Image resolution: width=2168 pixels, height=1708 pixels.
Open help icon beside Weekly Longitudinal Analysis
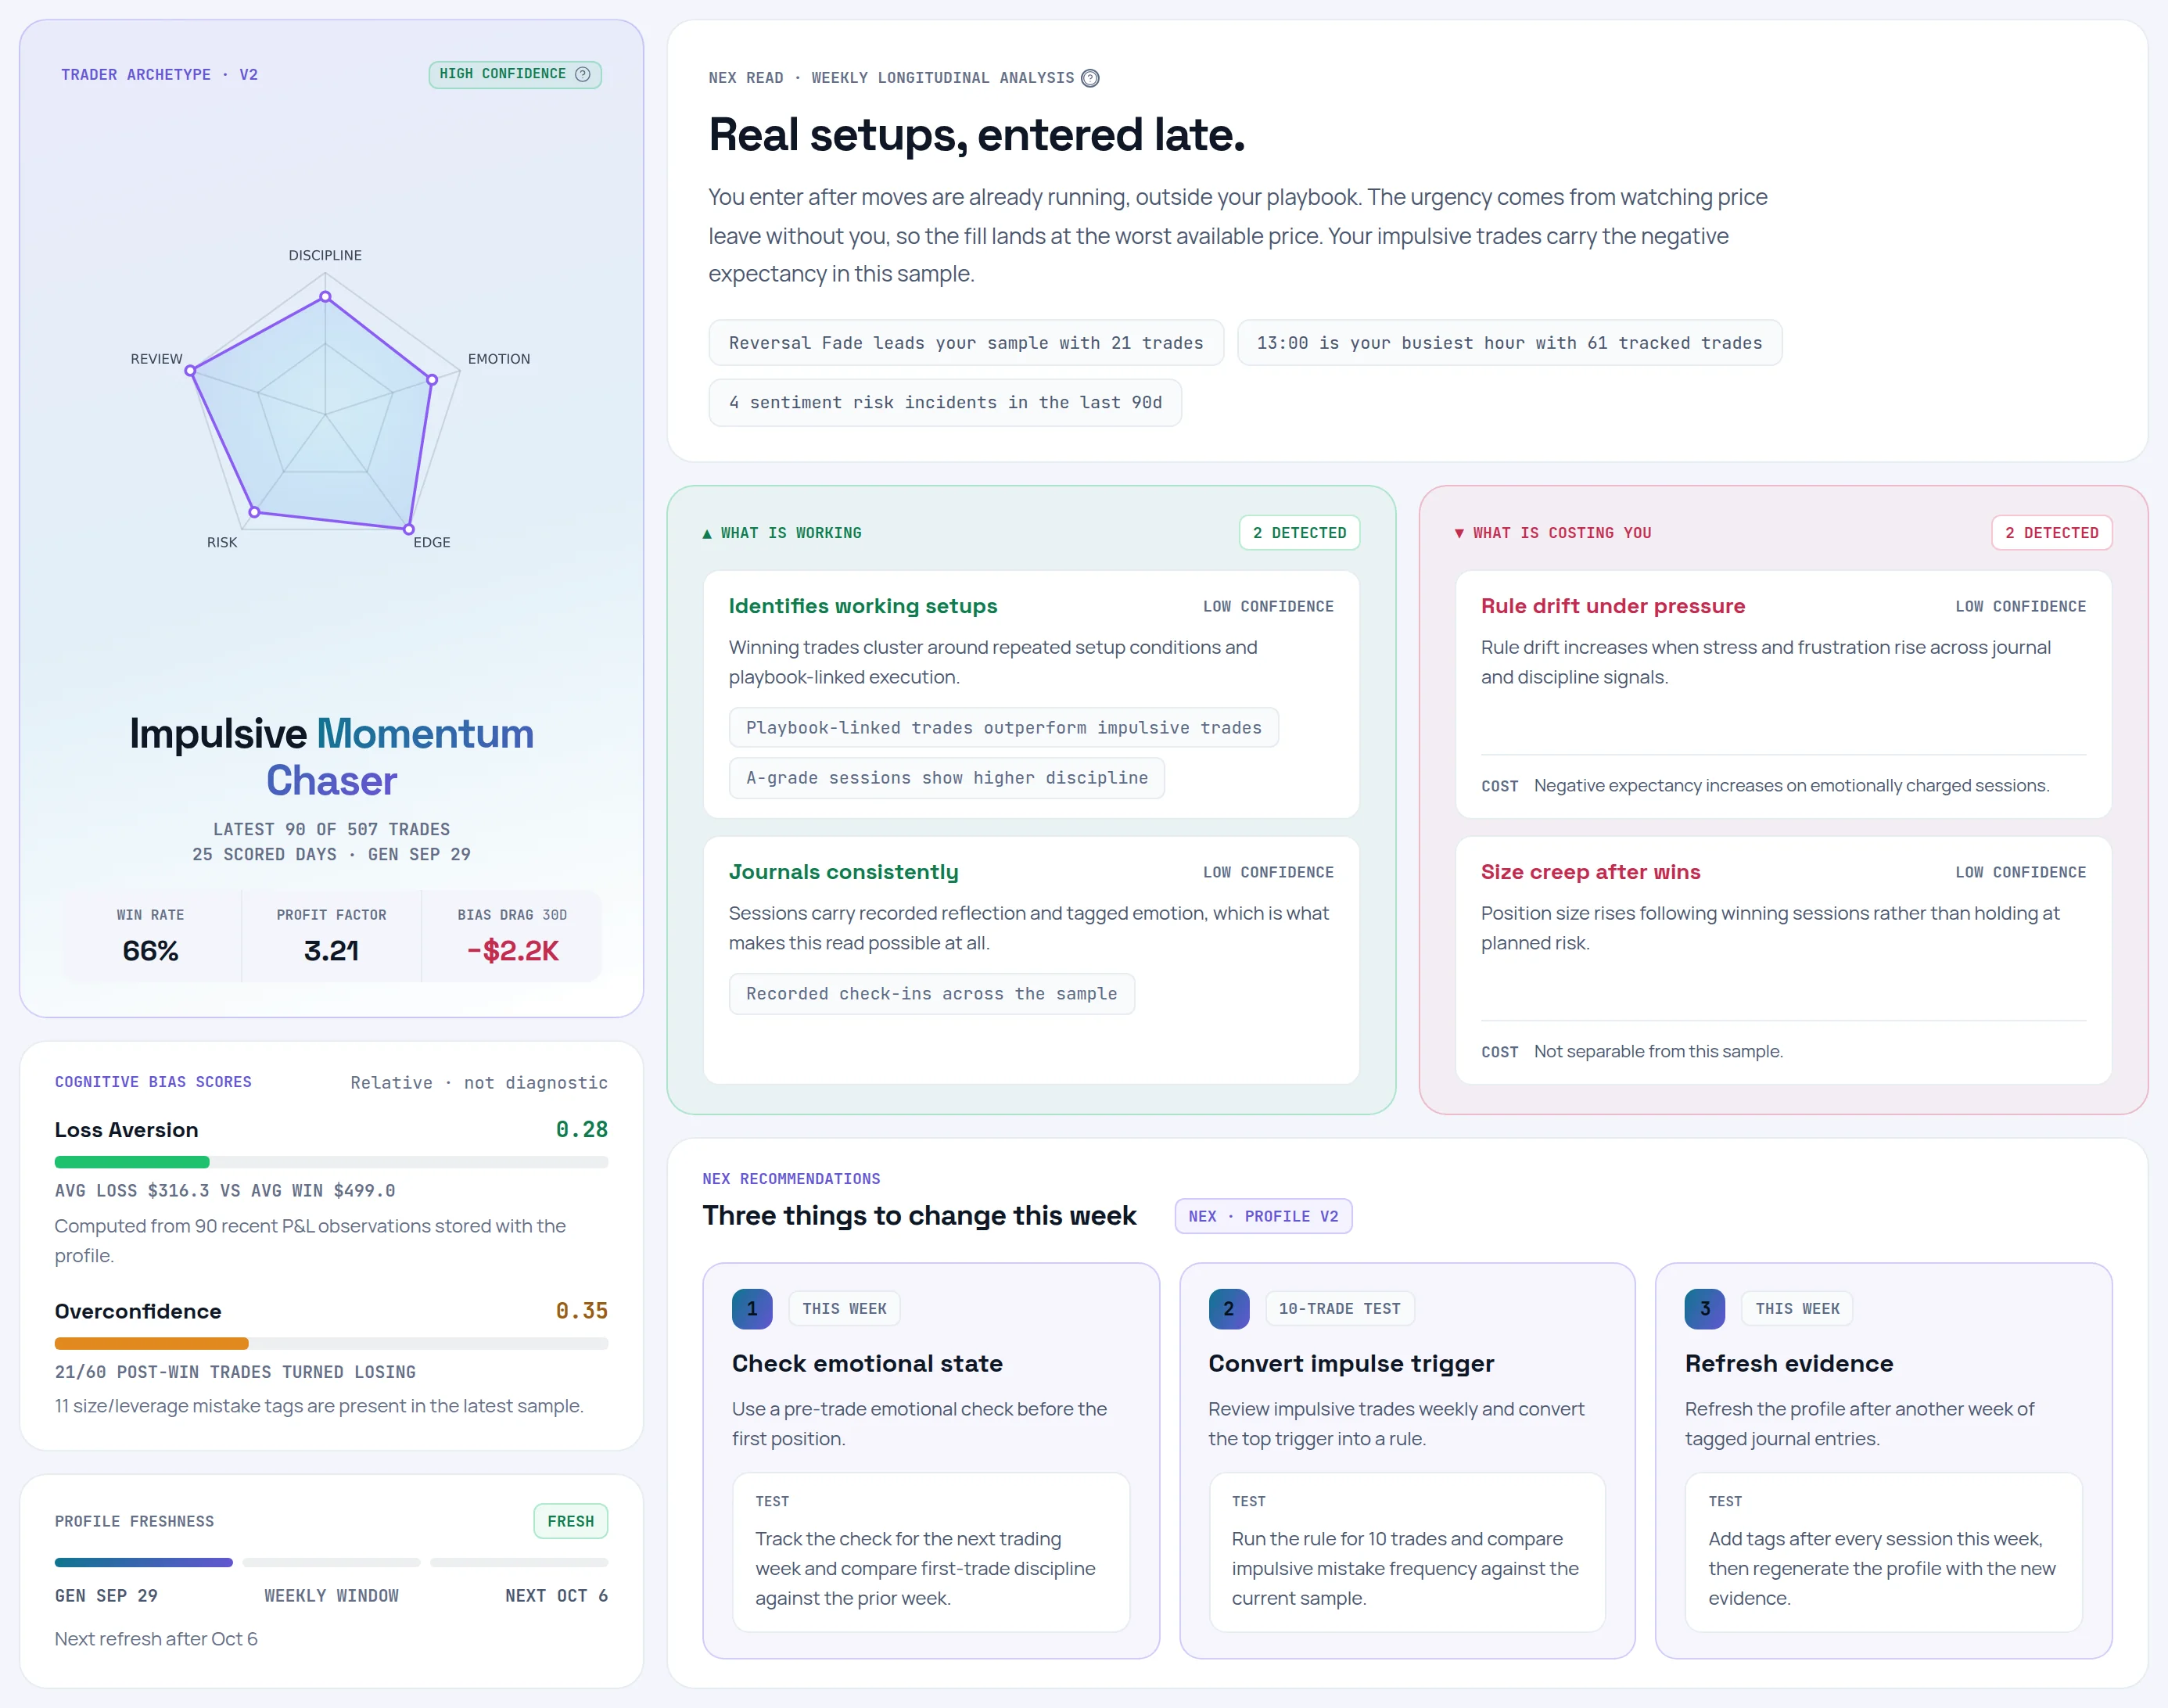[1090, 78]
